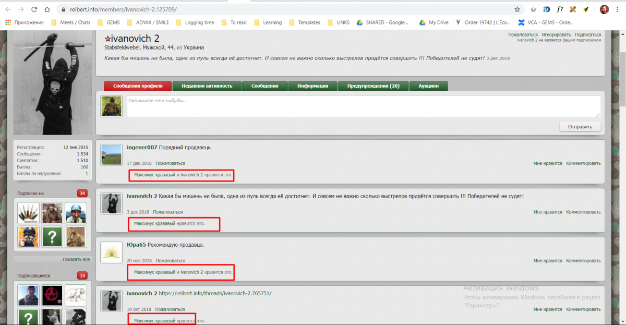Open the Информация tab
Image resolution: width=626 pixels, height=325 pixels.
(x=312, y=86)
